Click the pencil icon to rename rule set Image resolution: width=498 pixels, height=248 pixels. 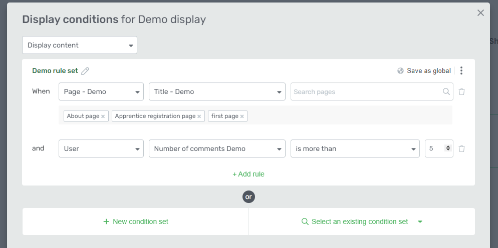[85, 71]
